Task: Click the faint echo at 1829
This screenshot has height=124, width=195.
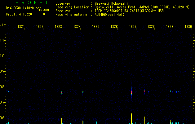Action: 171,91
